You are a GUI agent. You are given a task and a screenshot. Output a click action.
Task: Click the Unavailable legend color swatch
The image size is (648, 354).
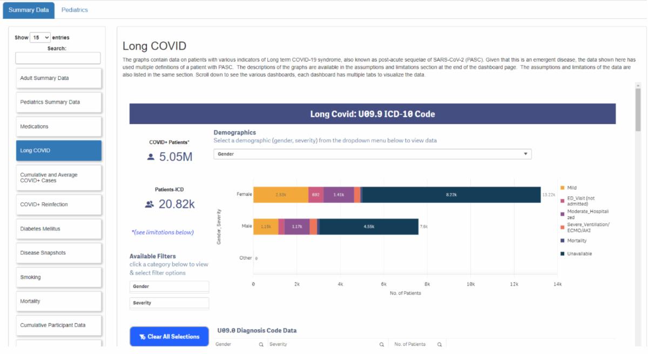[x=563, y=254]
